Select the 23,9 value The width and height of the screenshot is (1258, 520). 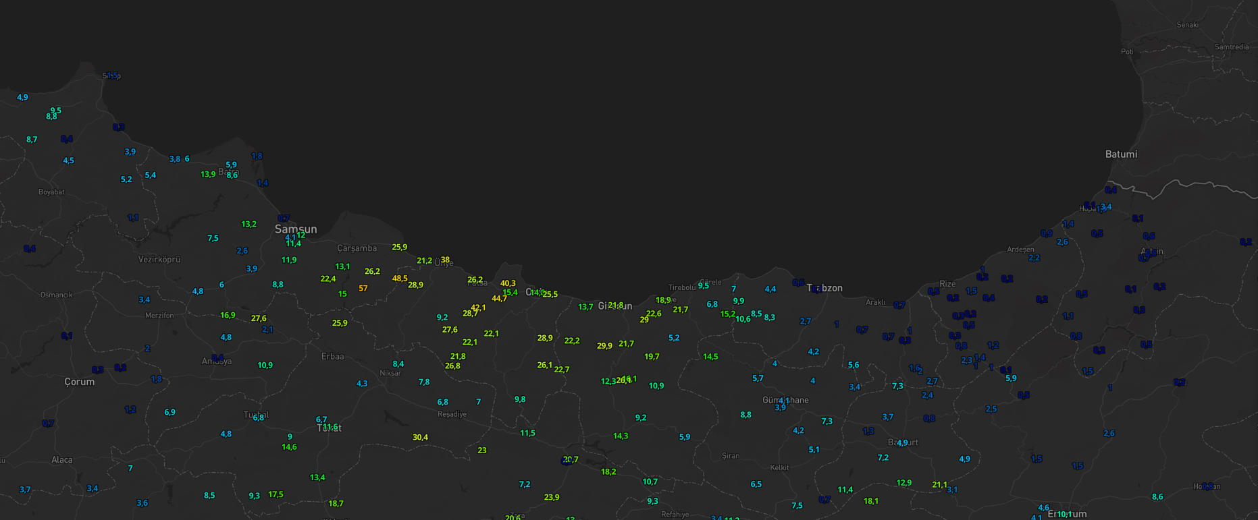[x=552, y=497]
